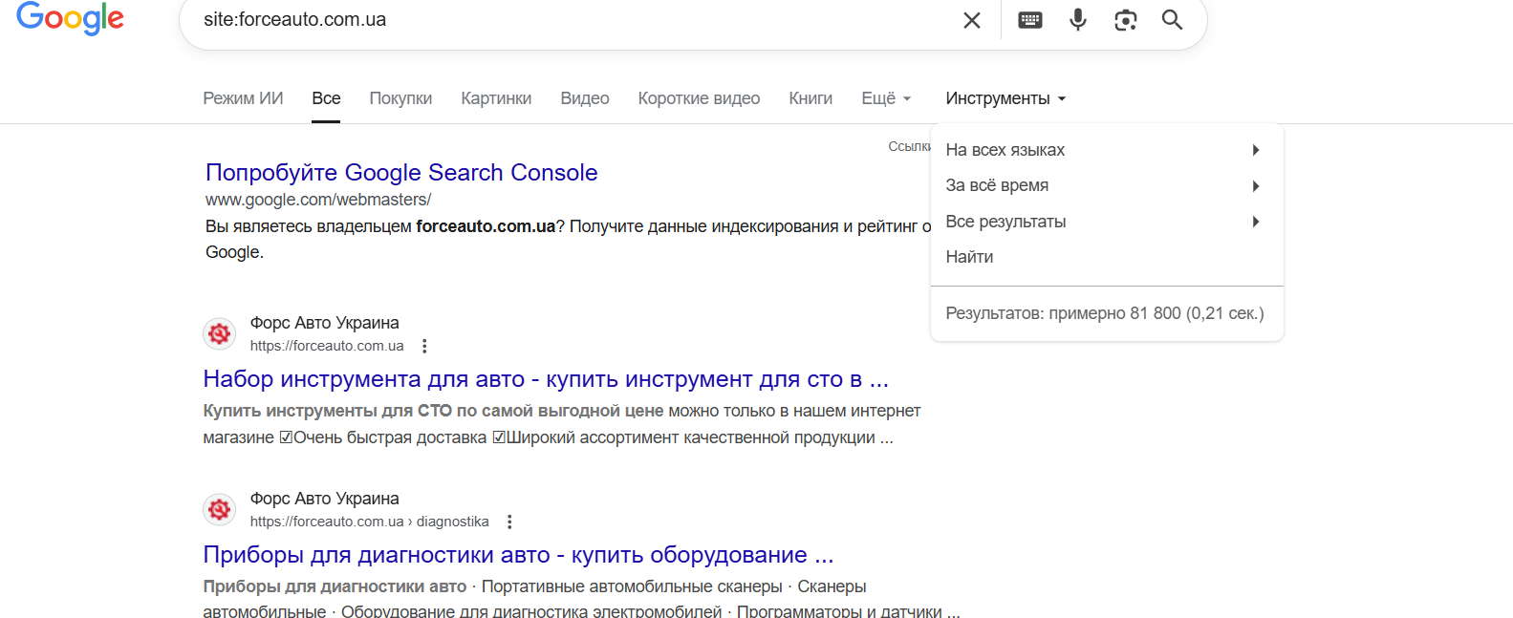Clear the search query with the X icon
This screenshot has width=1513, height=618.
click(972, 20)
